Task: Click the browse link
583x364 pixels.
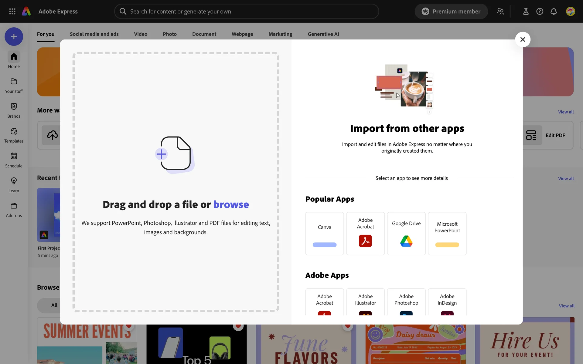Action: point(231,204)
